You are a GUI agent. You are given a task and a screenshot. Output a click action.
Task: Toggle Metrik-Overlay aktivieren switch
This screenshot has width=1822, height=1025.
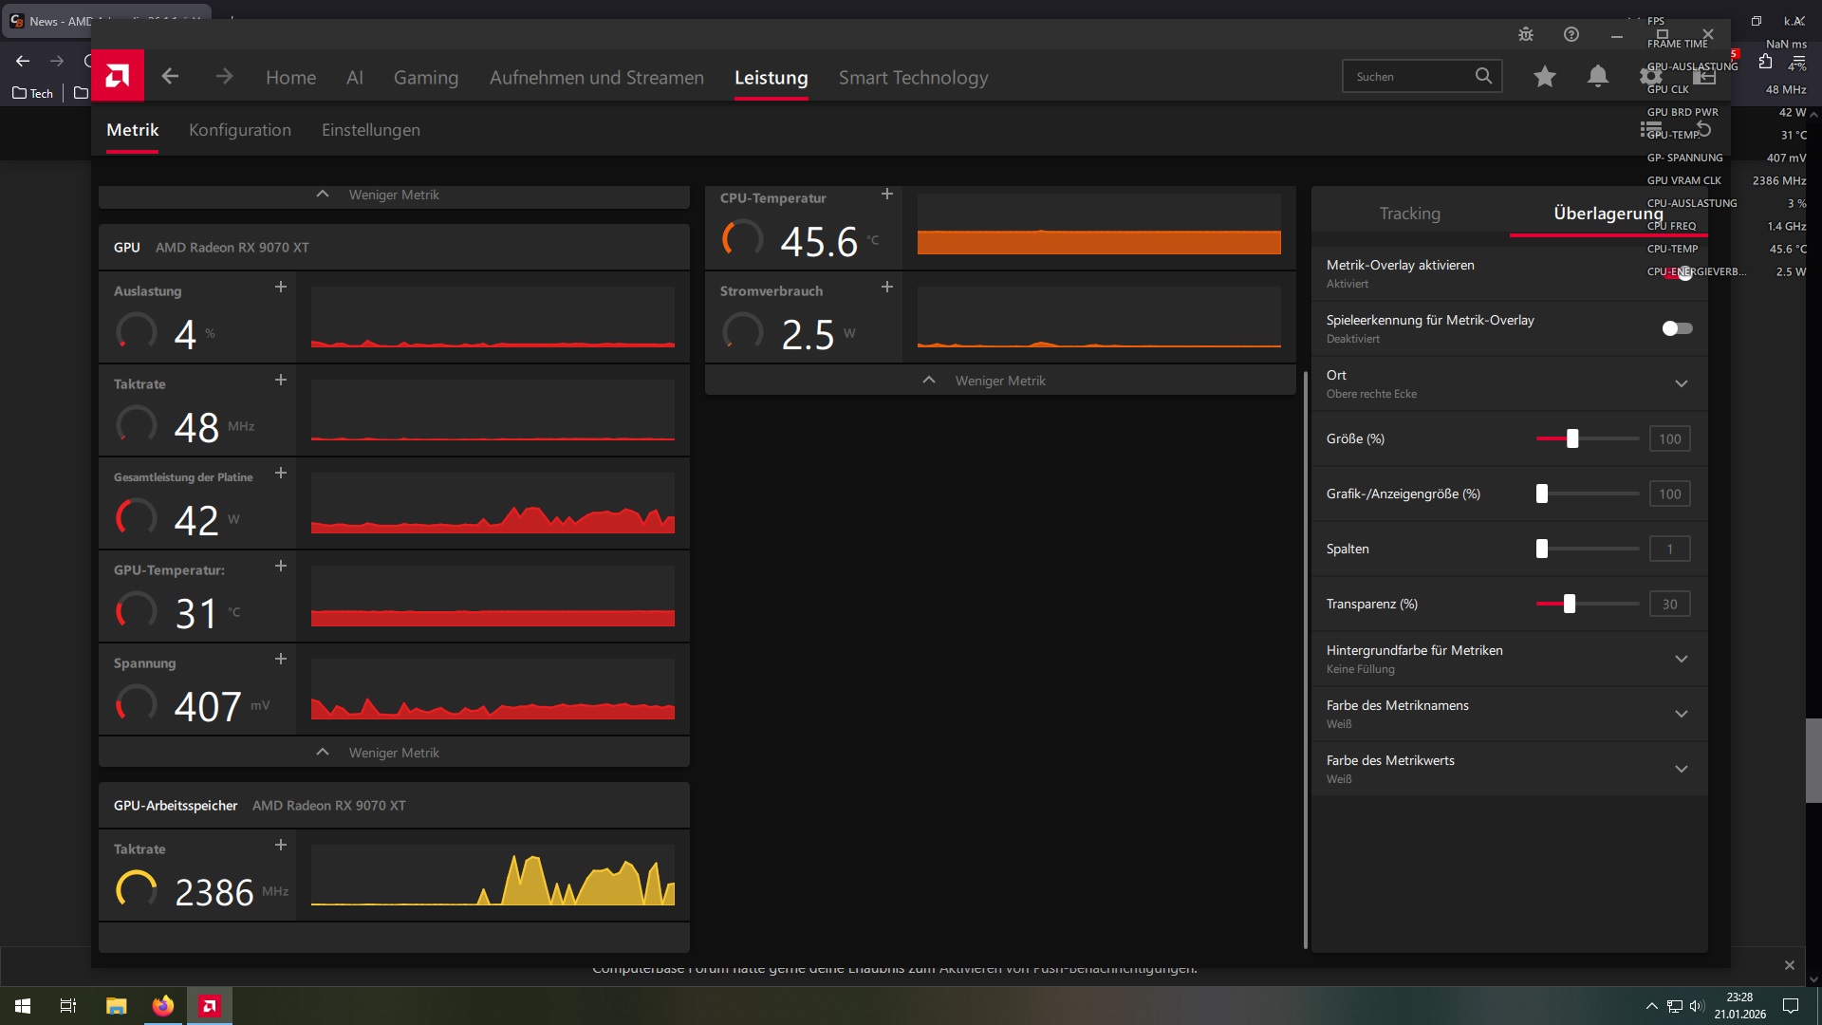(x=1678, y=273)
